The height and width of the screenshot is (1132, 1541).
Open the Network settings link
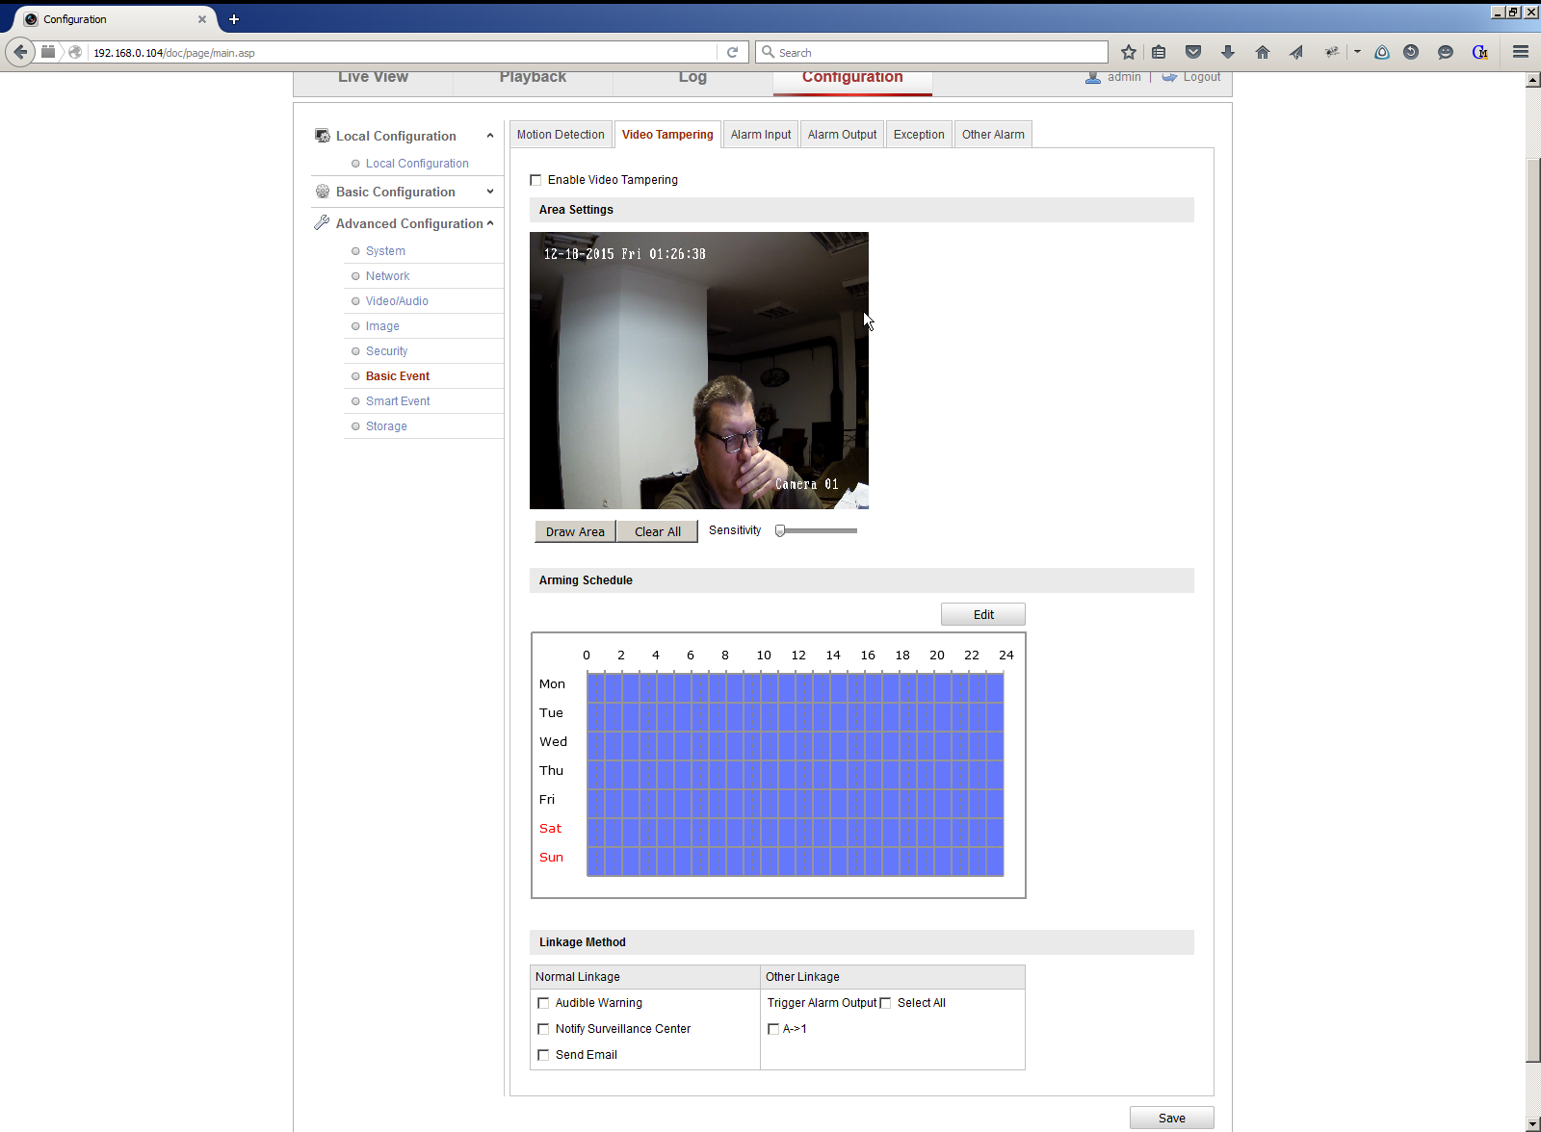(387, 276)
